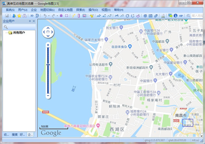
Task: Select the draw arc tool
Action: (x=133, y=16)
